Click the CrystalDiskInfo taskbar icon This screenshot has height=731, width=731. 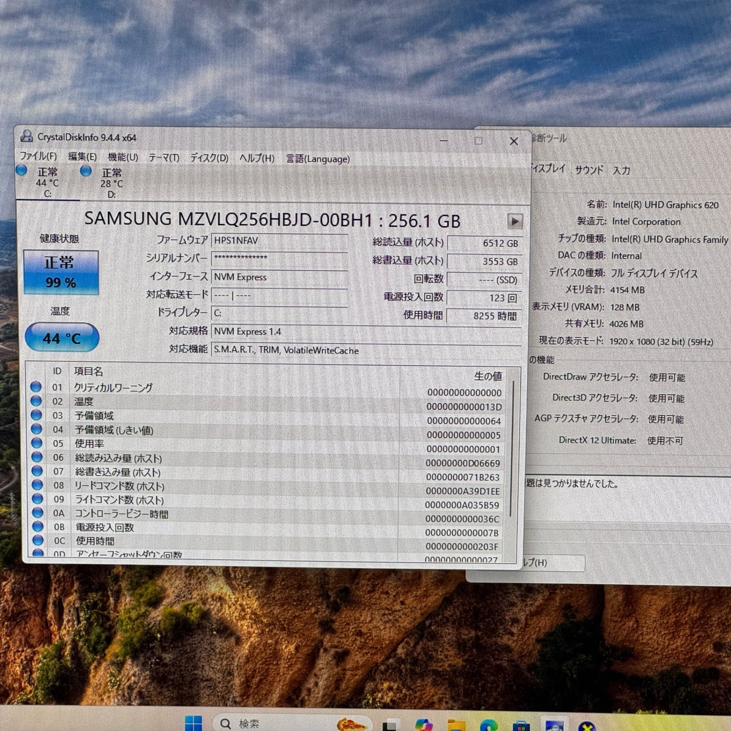[554, 725]
